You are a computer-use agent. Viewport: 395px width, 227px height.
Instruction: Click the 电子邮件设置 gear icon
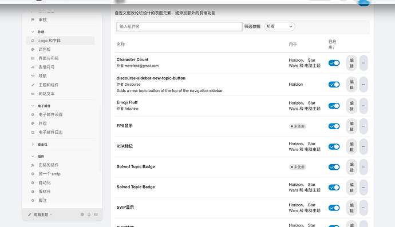33,115
